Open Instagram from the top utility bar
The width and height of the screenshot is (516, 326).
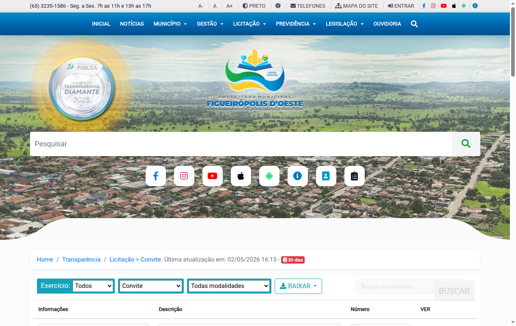(x=433, y=6)
